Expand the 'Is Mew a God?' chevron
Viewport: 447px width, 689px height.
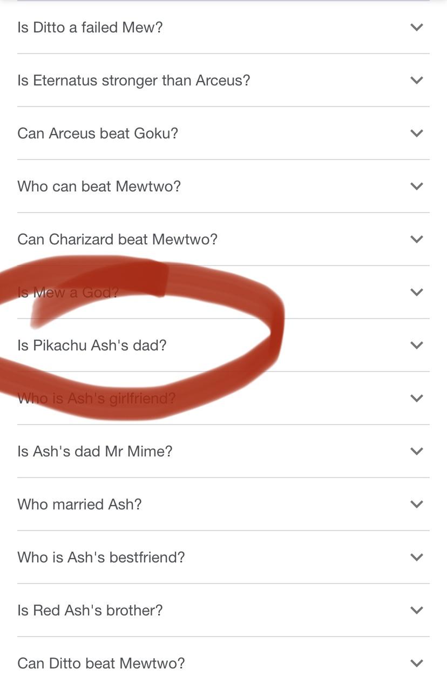[416, 292]
